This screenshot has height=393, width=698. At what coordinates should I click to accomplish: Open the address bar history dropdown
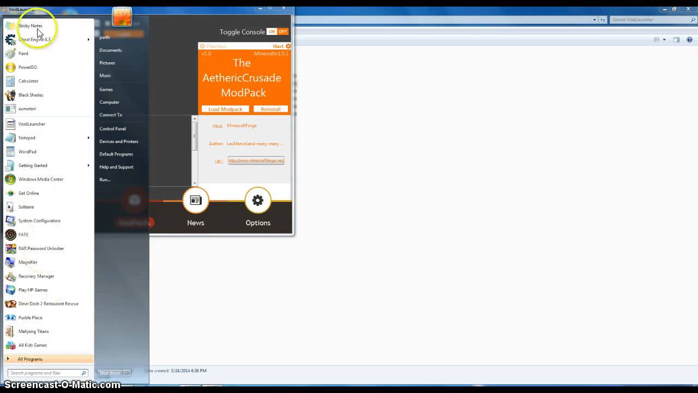pos(594,20)
